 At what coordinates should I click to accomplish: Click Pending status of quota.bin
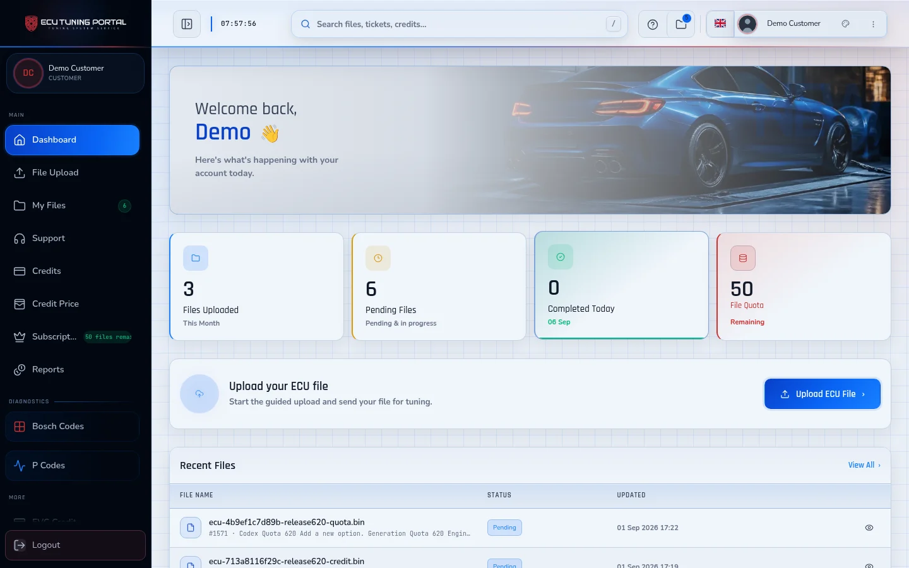point(504,528)
